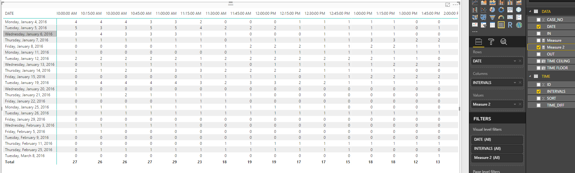
Task: Expand the DATE (All) visual filter
Action: [x=497, y=139]
